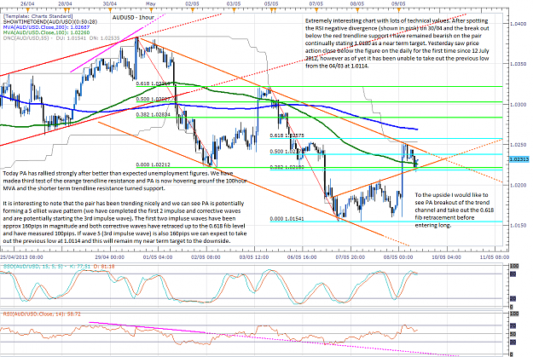The width and height of the screenshot is (533, 357).
Task: Click the orange day marker under '03/05'
Action: coord(234,10)
